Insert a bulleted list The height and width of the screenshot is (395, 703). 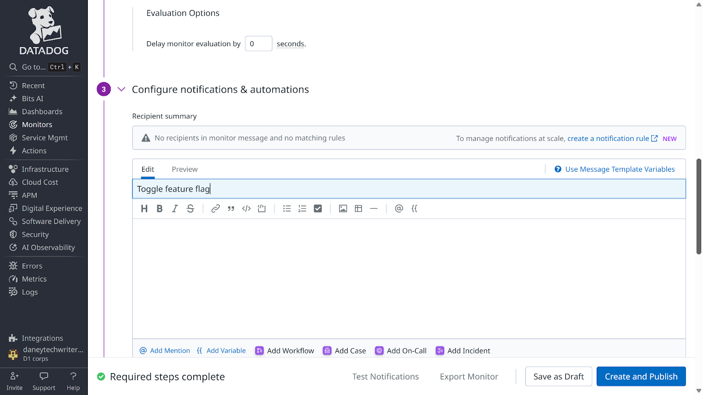287,208
